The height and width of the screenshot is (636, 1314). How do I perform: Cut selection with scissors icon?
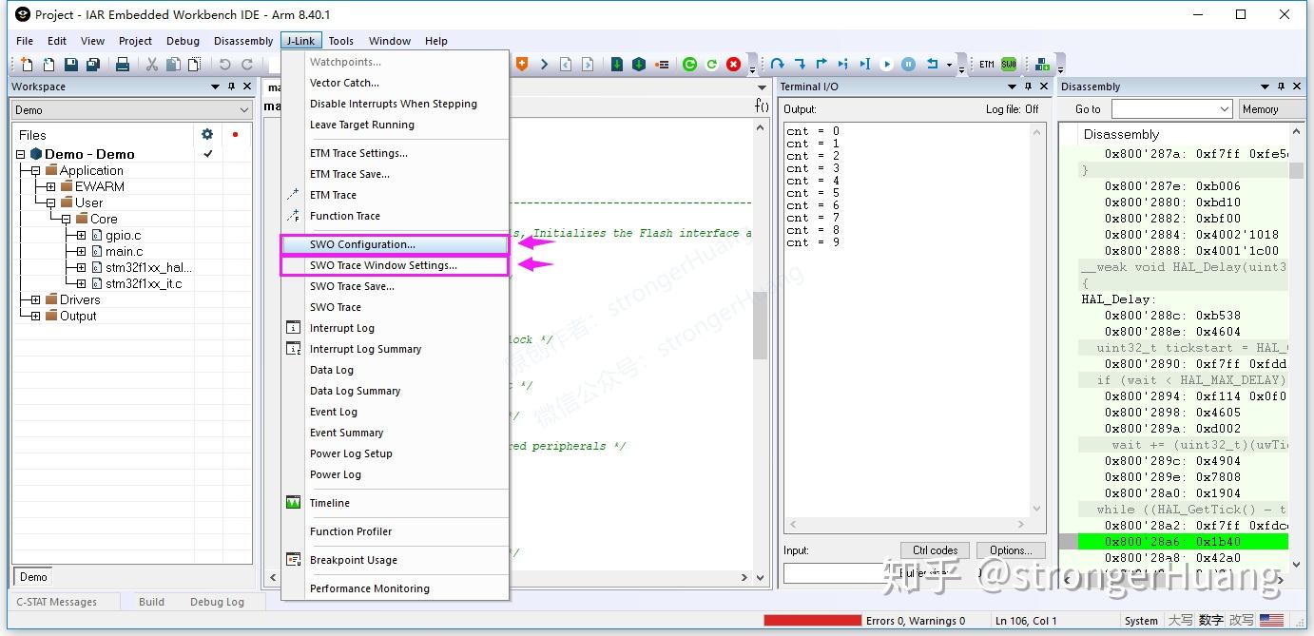coord(151,64)
